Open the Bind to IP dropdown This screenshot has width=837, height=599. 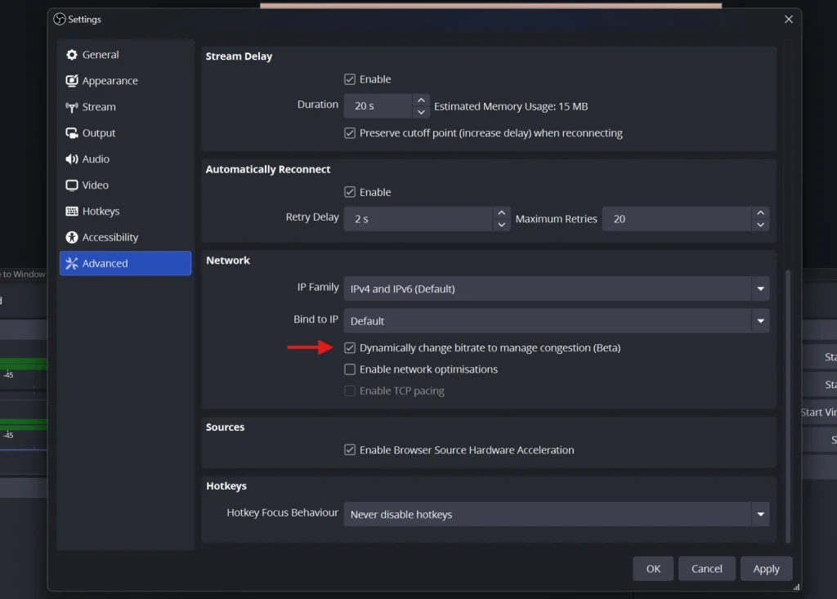pos(557,321)
